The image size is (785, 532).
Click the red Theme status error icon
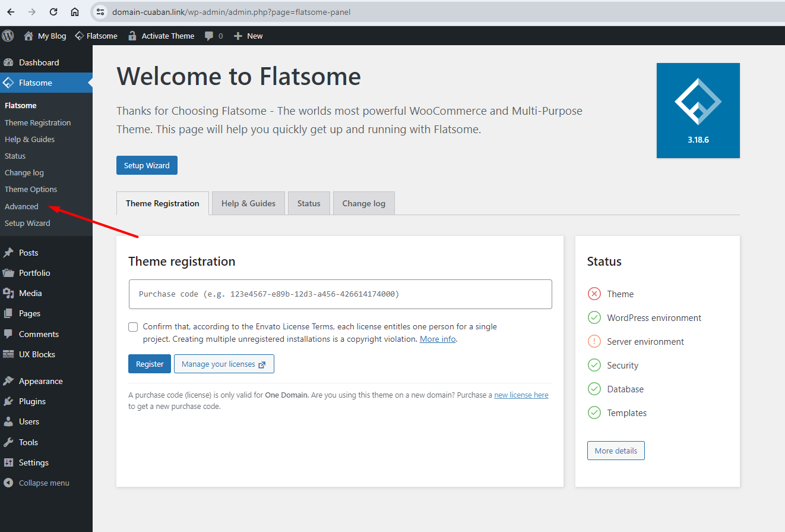[x=594, y=294]
